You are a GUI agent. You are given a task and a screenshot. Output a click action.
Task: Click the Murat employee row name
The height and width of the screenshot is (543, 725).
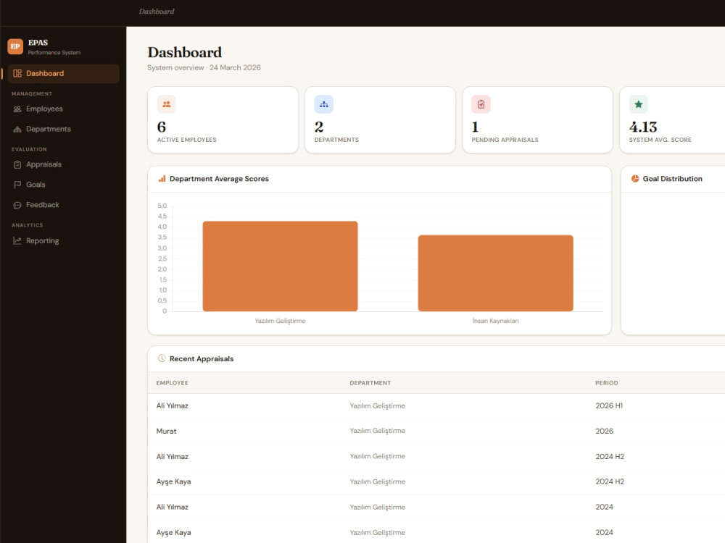coord(167,432)
